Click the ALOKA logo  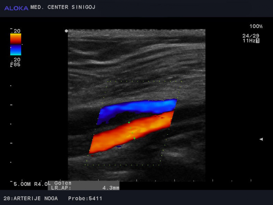pyautogui.click(x=16, y=8)
